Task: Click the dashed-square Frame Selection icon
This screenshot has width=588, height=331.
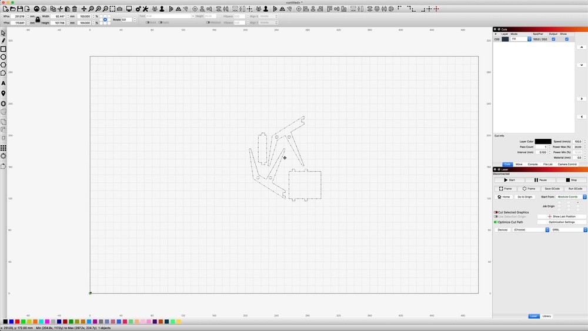Action: click(x=112, y=9)
